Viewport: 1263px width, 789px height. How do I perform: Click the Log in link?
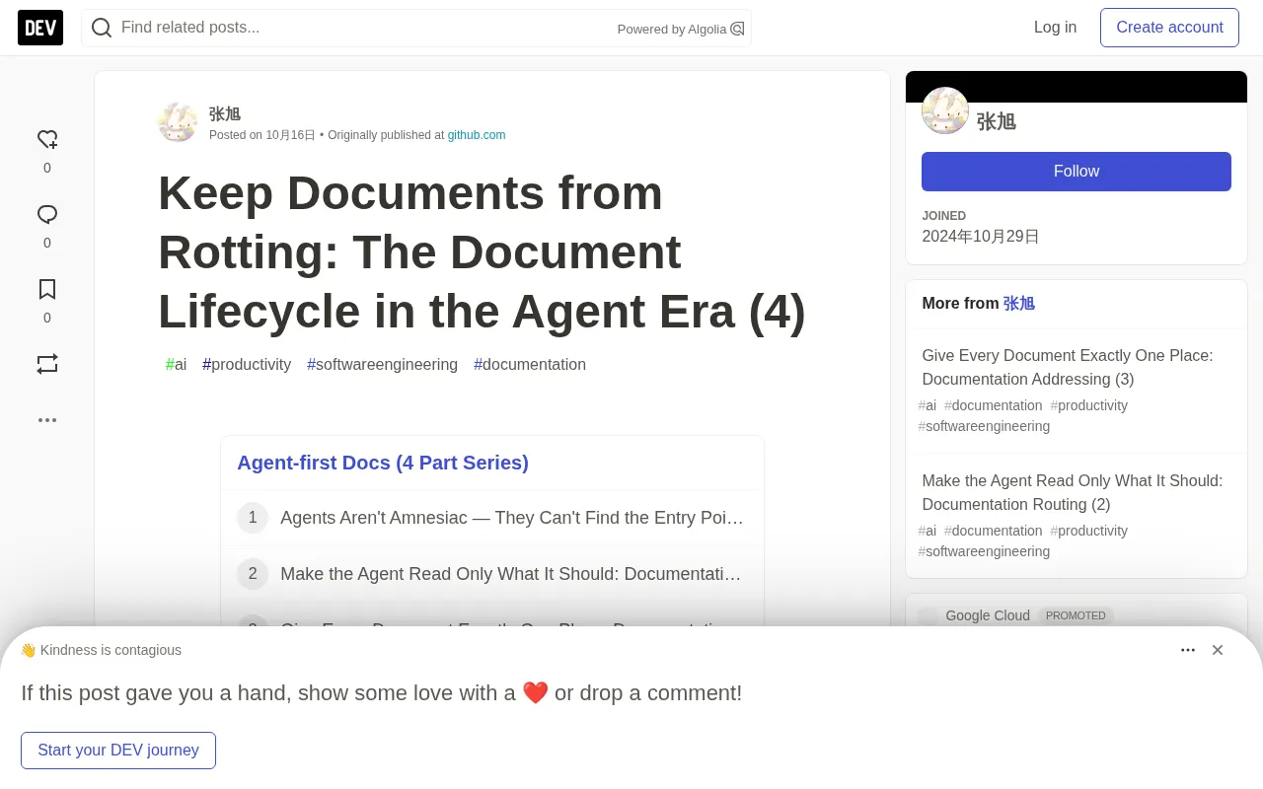tap(1055, 28)
